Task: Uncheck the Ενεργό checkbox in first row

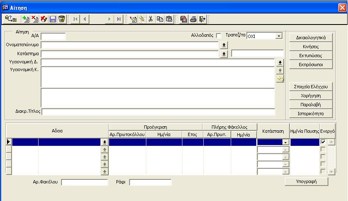Action: [x=323, y=142]
